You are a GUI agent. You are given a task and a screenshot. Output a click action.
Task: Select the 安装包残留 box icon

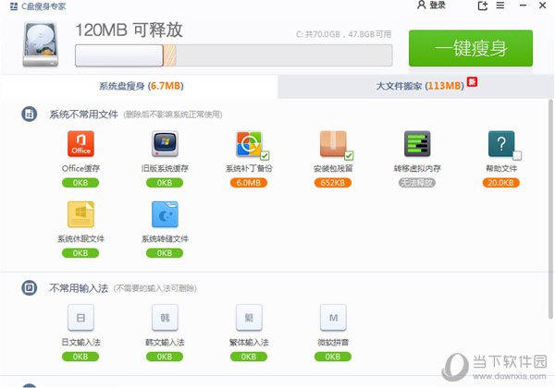click(x=333, y=144)
